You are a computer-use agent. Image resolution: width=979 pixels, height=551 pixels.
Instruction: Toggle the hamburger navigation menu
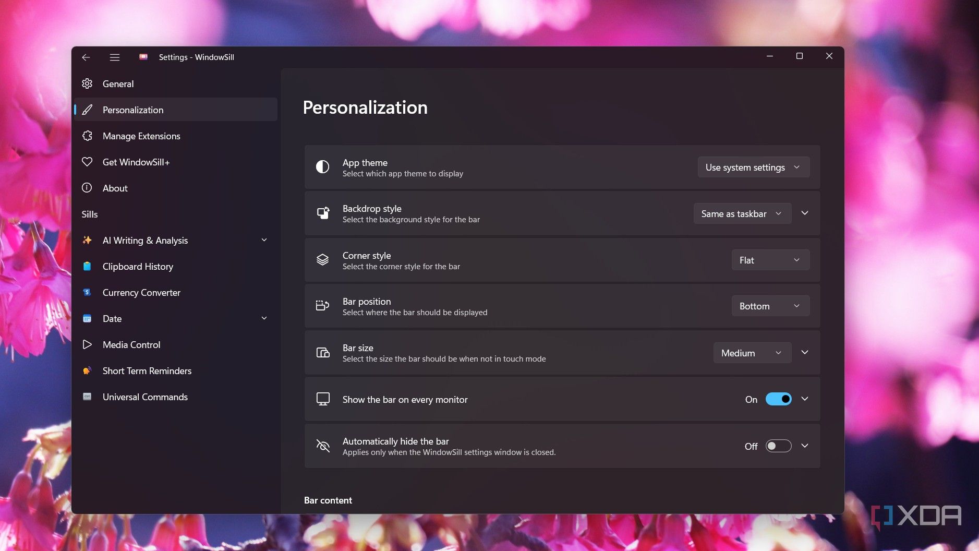(x=115, y=57)
